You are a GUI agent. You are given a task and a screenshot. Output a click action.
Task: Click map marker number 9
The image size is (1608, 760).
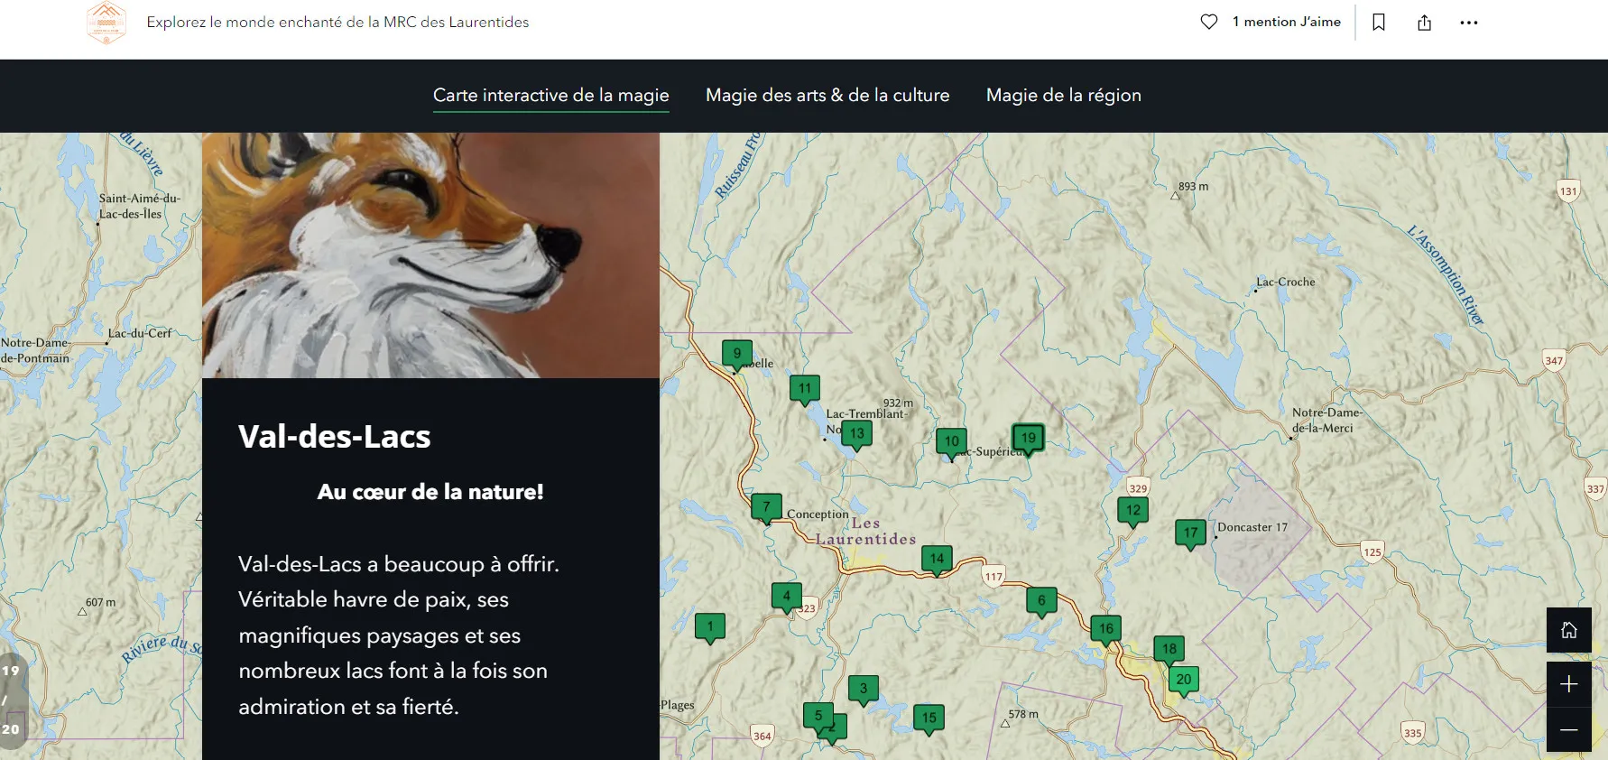737,353
